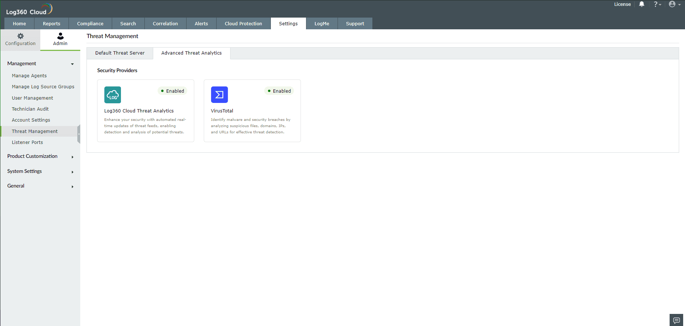Click Log360 Cloud Threat Analytics title
685x326 pixels.
[139, 111]
